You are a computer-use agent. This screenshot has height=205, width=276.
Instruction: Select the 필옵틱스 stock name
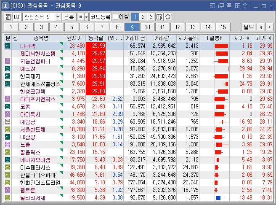point(30,152)
